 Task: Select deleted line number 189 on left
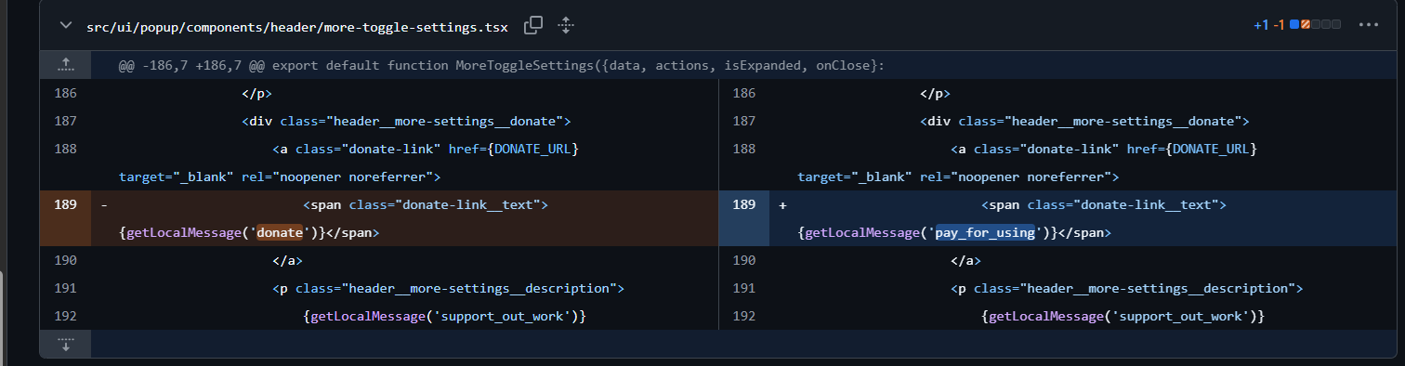click(x=65, y=204)
